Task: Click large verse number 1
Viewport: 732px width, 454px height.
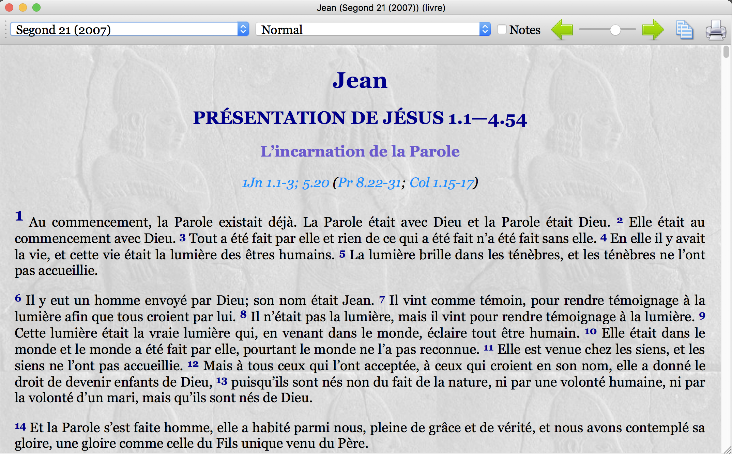Action: click(x=19, y=216)
